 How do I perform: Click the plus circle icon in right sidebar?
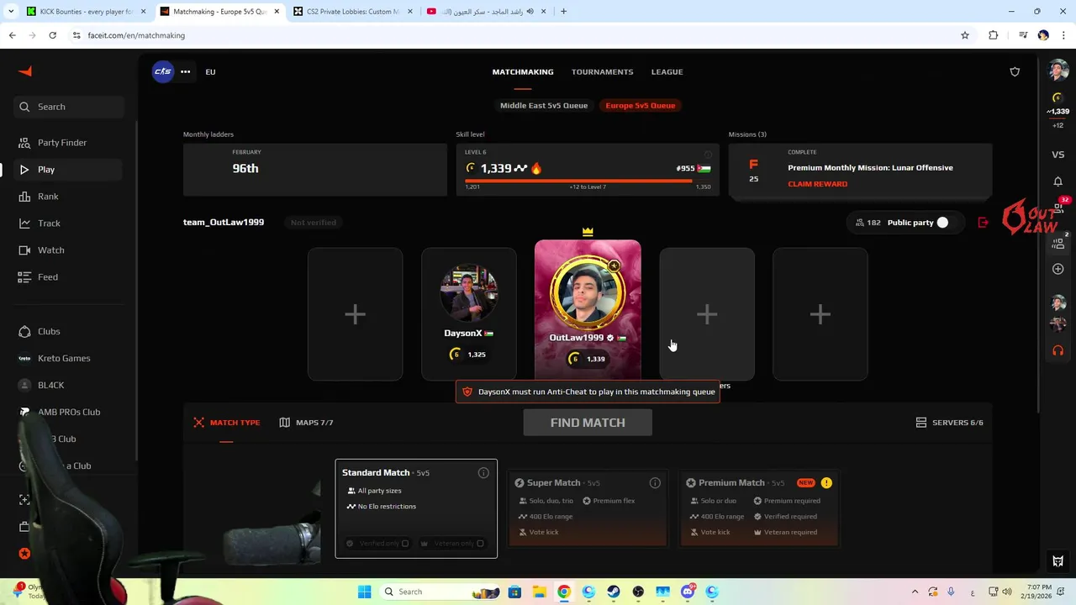tap(1058, 269)
